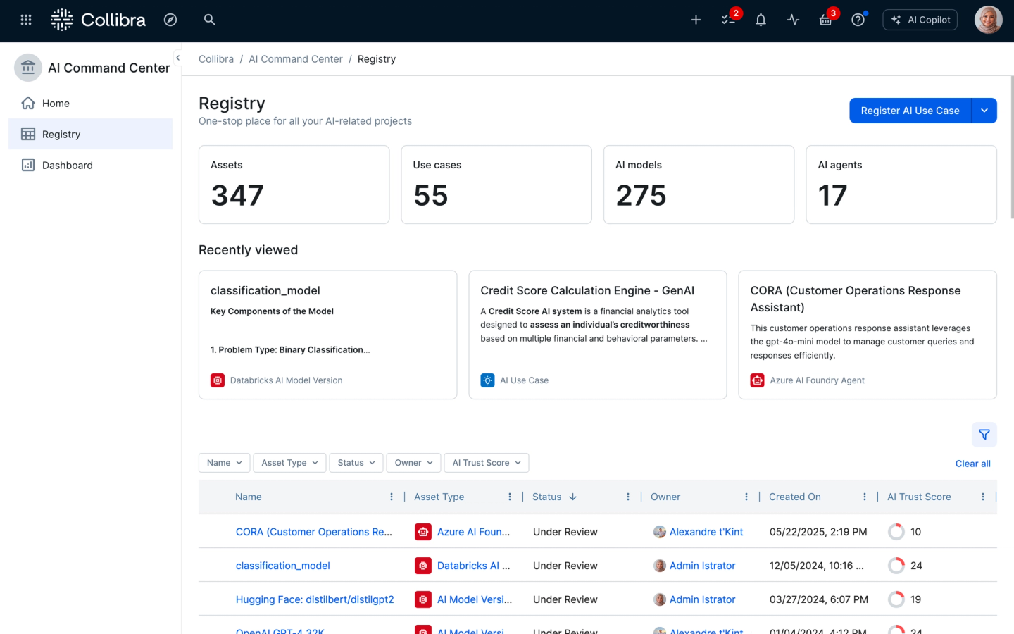
Task: Collapse the sidebar with the chevron
Action: coord(177,58)
